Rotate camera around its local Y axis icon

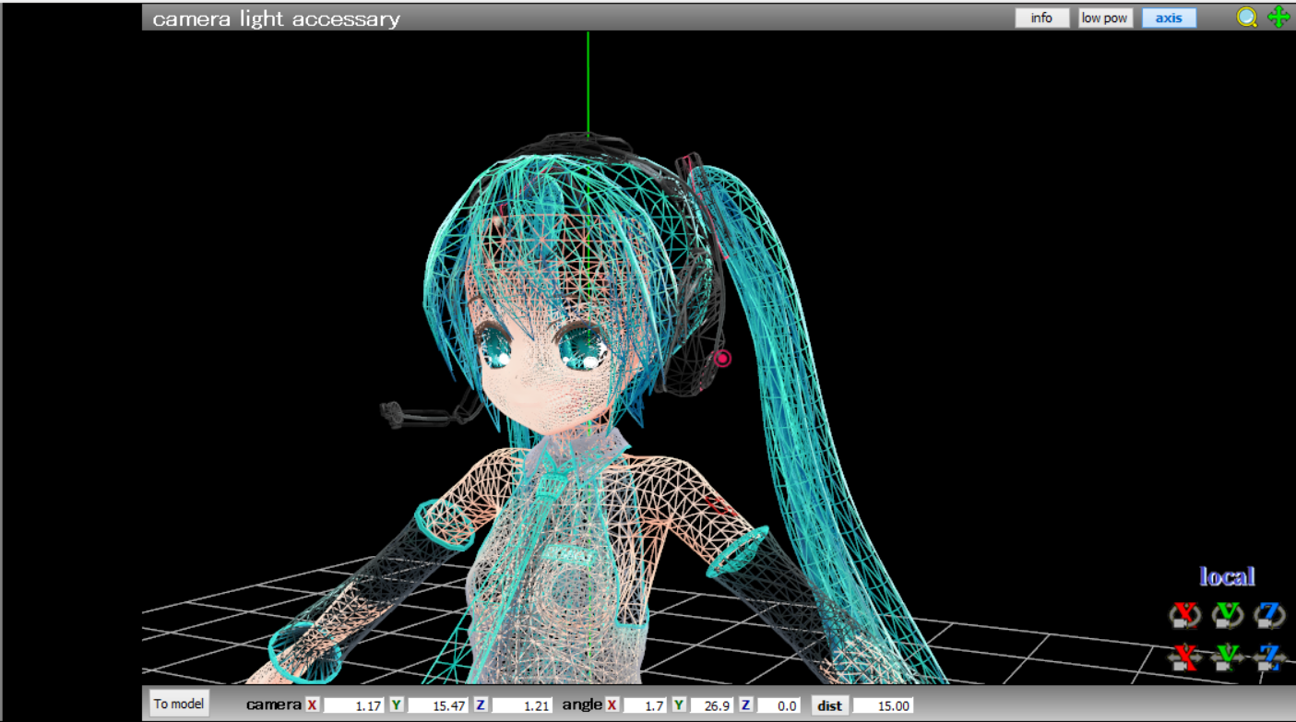1228,616
